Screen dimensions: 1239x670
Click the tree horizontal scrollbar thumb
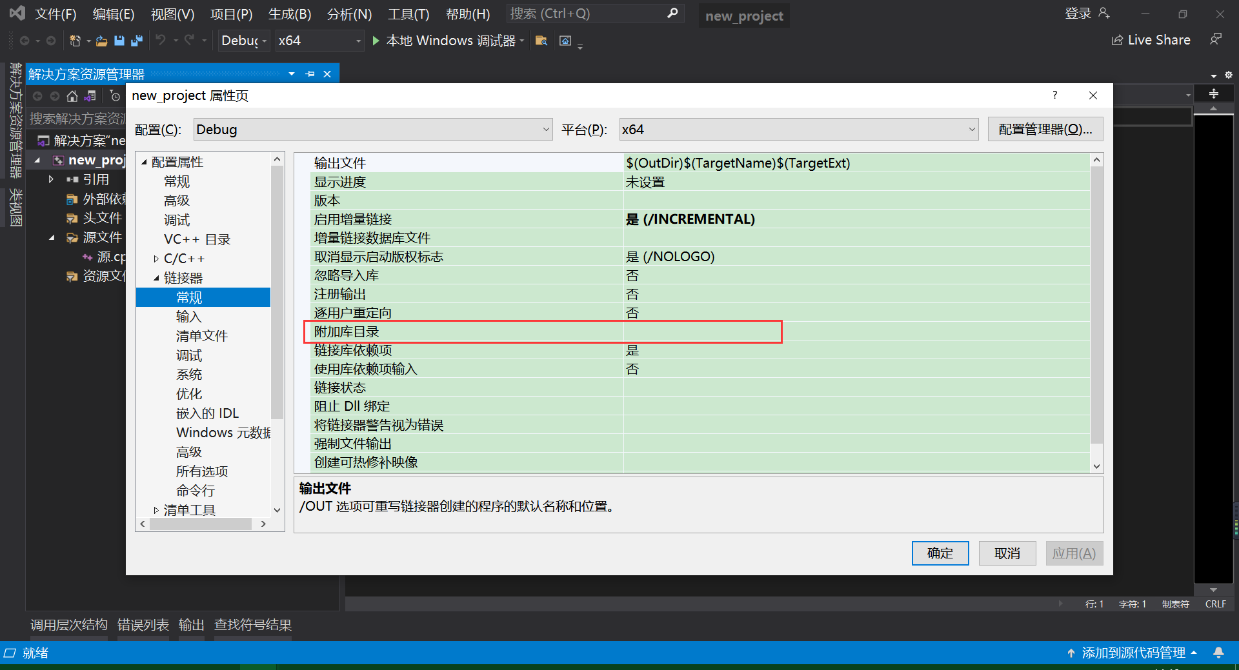click(201, 524)
